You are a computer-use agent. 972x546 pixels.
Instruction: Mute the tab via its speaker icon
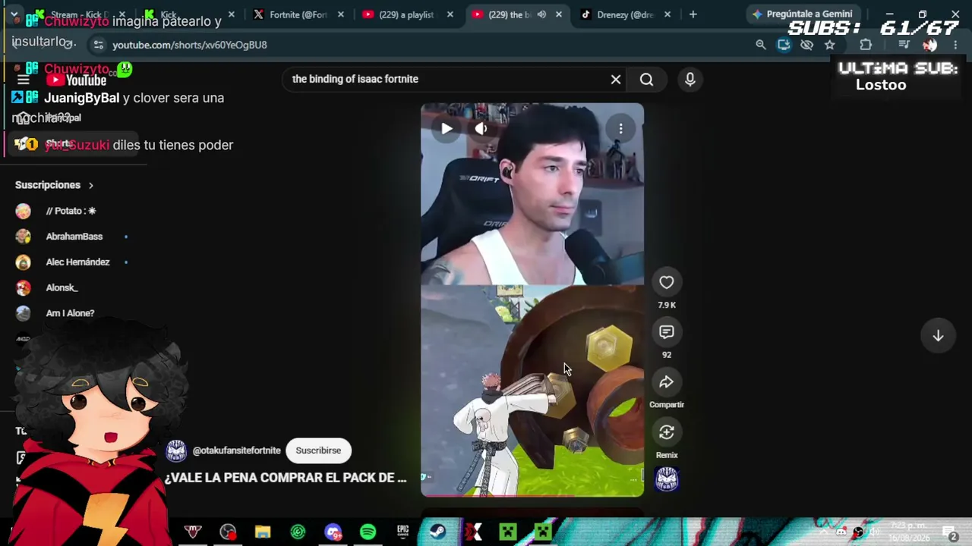(541, 14)
